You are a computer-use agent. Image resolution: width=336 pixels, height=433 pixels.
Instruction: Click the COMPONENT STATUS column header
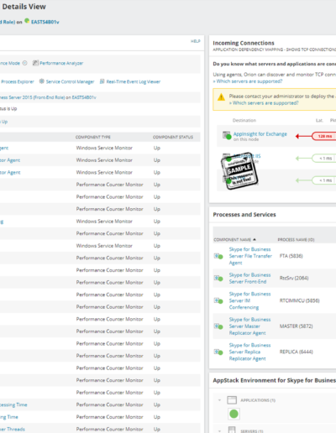173,137
